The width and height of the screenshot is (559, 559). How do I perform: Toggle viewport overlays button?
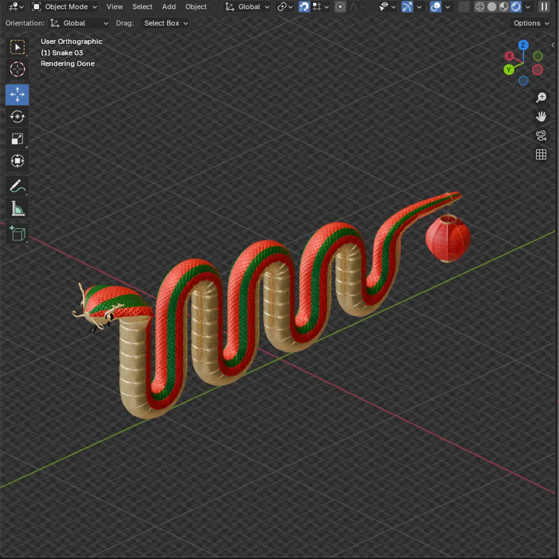click(x=436, y=7)
